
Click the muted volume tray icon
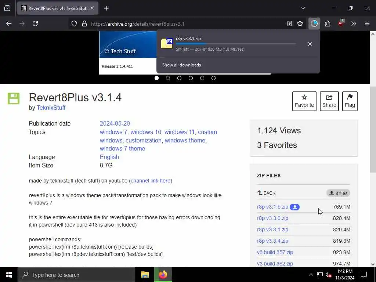coord(329,275)
